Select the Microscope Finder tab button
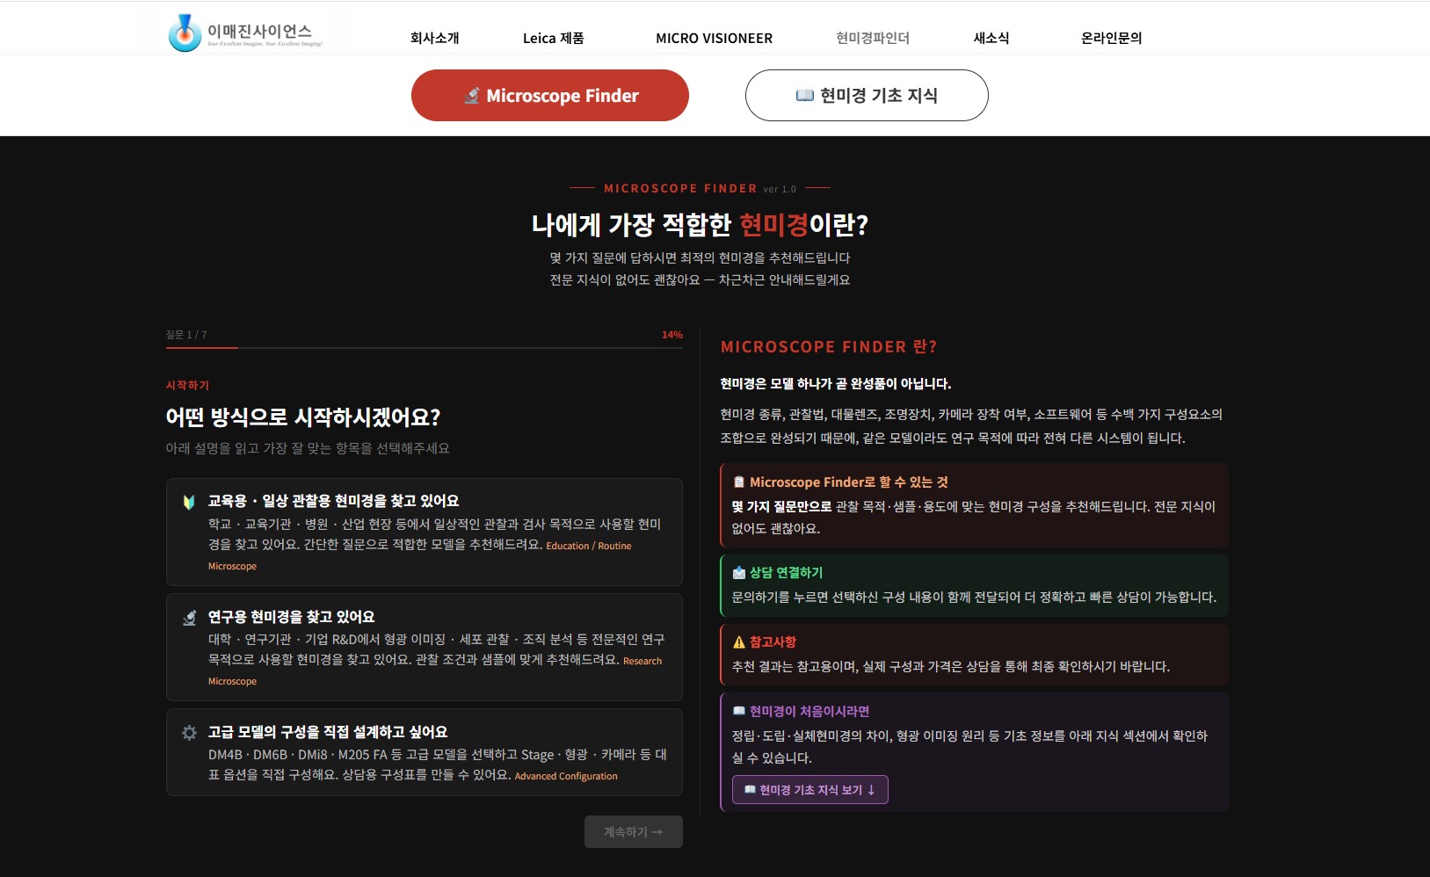 tap(550, 96)
